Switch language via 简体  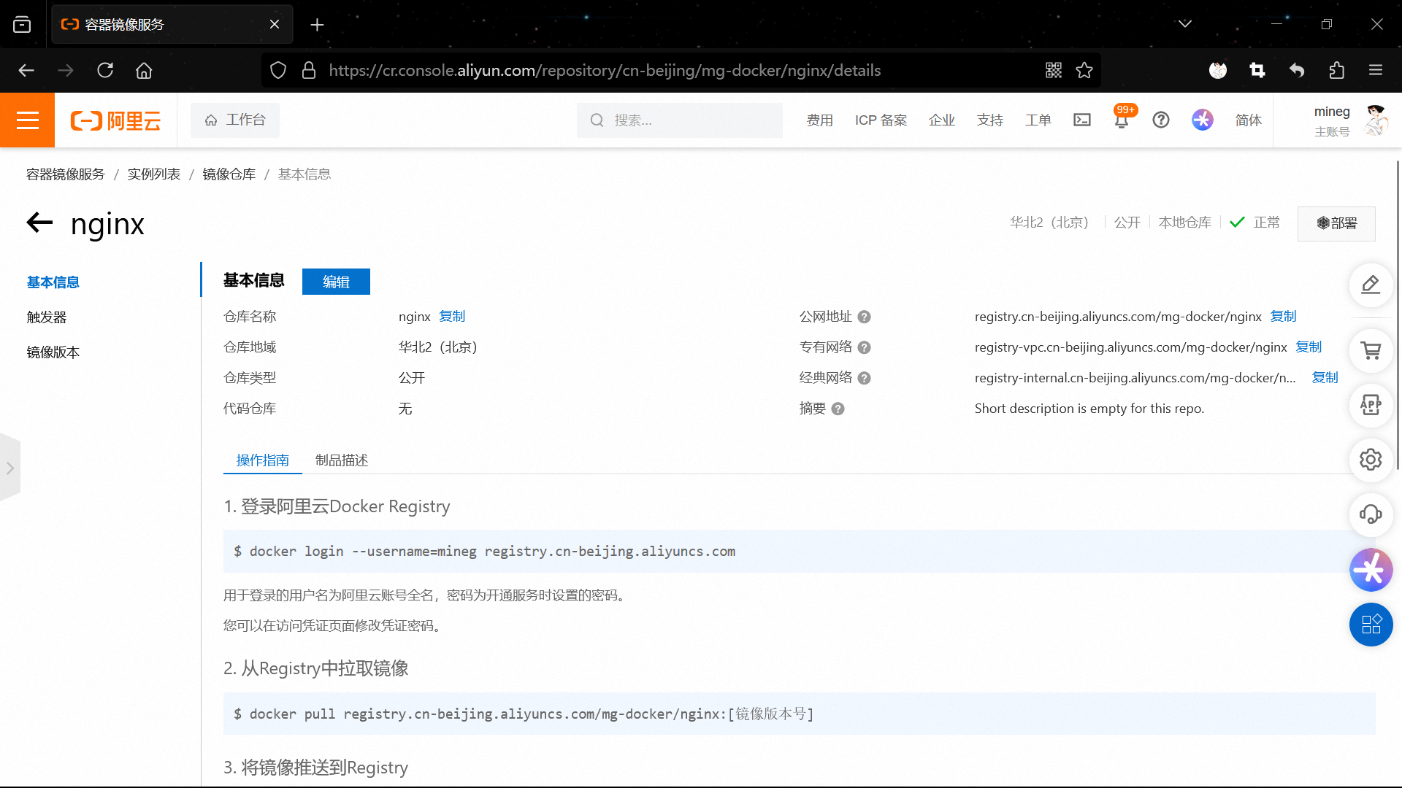click(x=1249, y=120)
